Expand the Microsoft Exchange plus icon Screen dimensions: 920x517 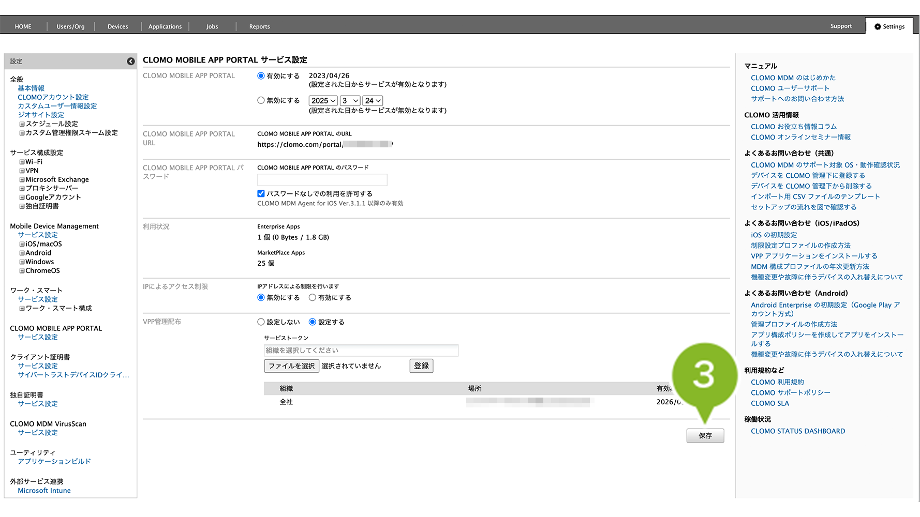[x=22, y=180]
